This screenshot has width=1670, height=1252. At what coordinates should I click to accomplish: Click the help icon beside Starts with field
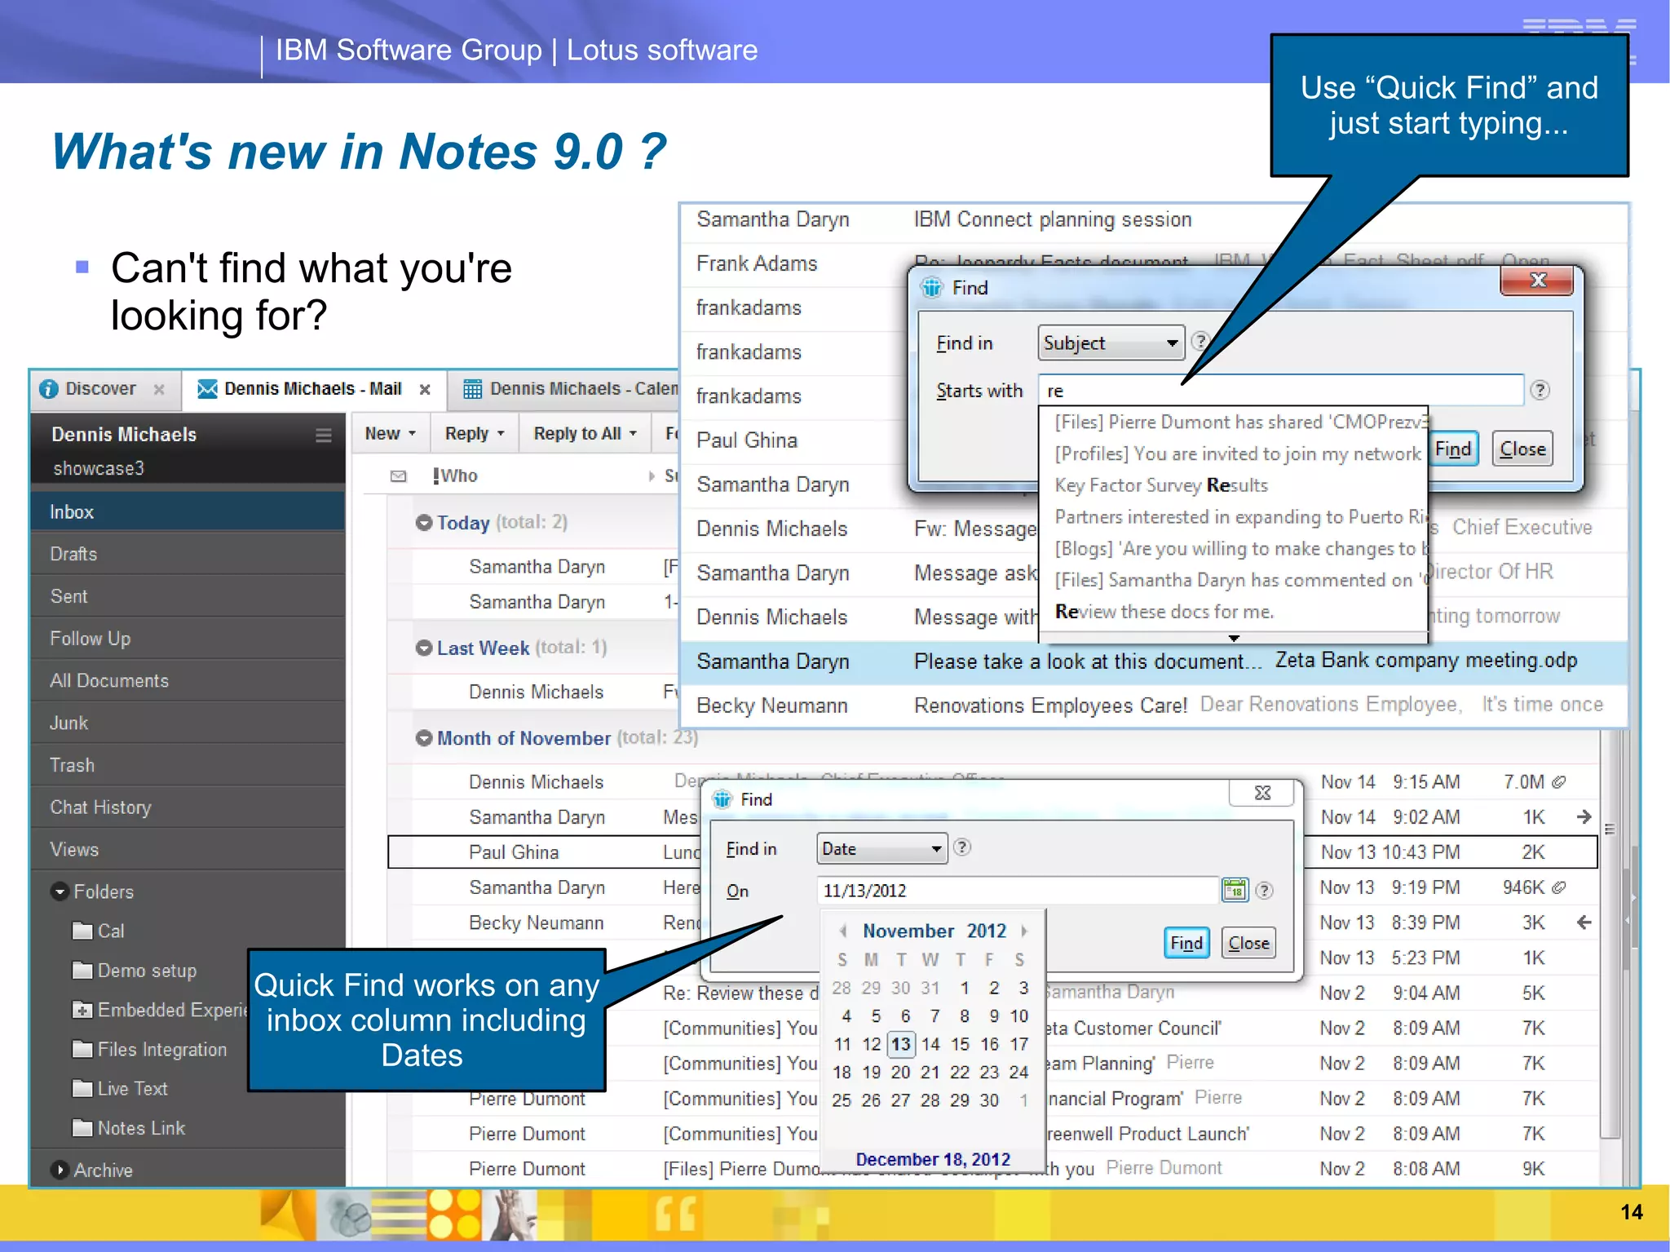coord(1540,390)
